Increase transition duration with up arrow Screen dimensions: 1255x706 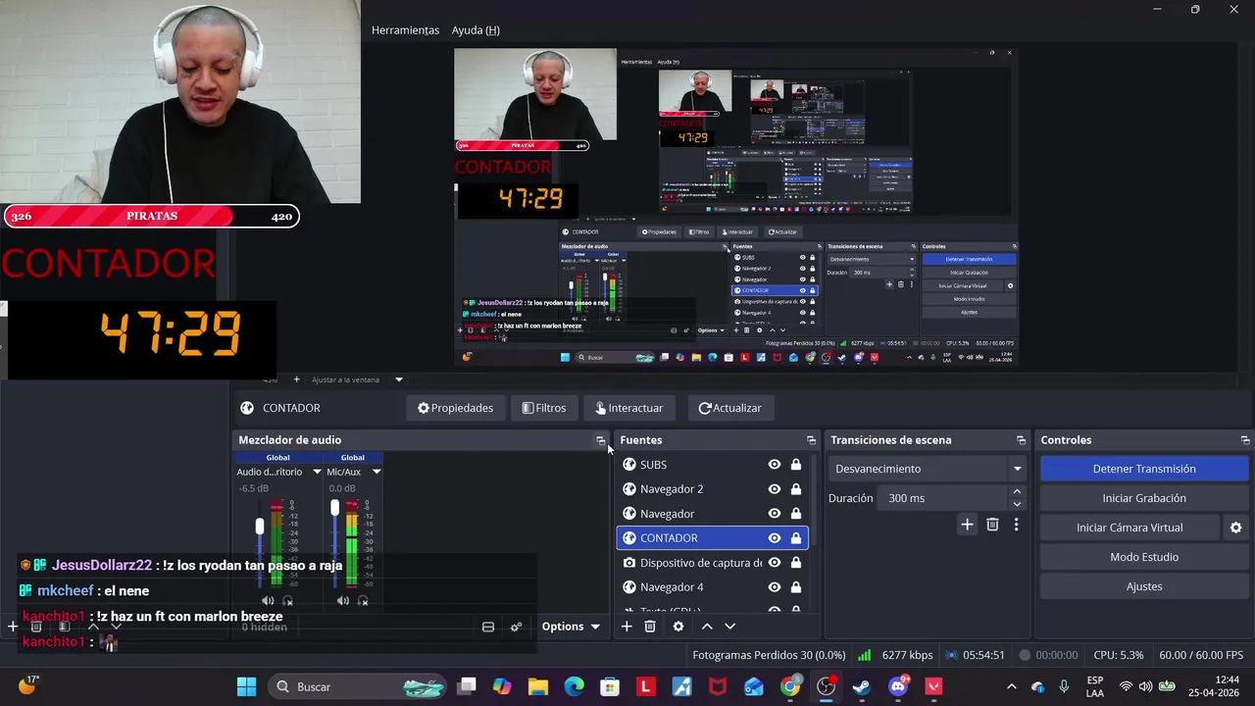(1017, 492)
